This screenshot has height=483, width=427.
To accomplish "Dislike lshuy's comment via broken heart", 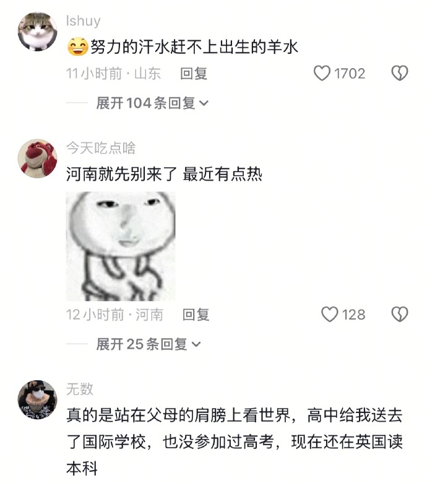I will pyautogui.click(x=400, y=73).
